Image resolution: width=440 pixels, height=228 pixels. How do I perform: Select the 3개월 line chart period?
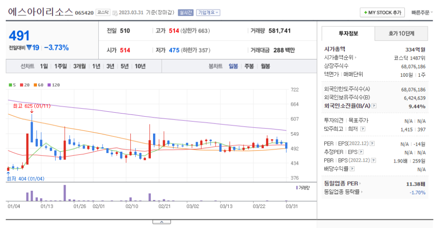pyautogui.click(x=79, y=66)
